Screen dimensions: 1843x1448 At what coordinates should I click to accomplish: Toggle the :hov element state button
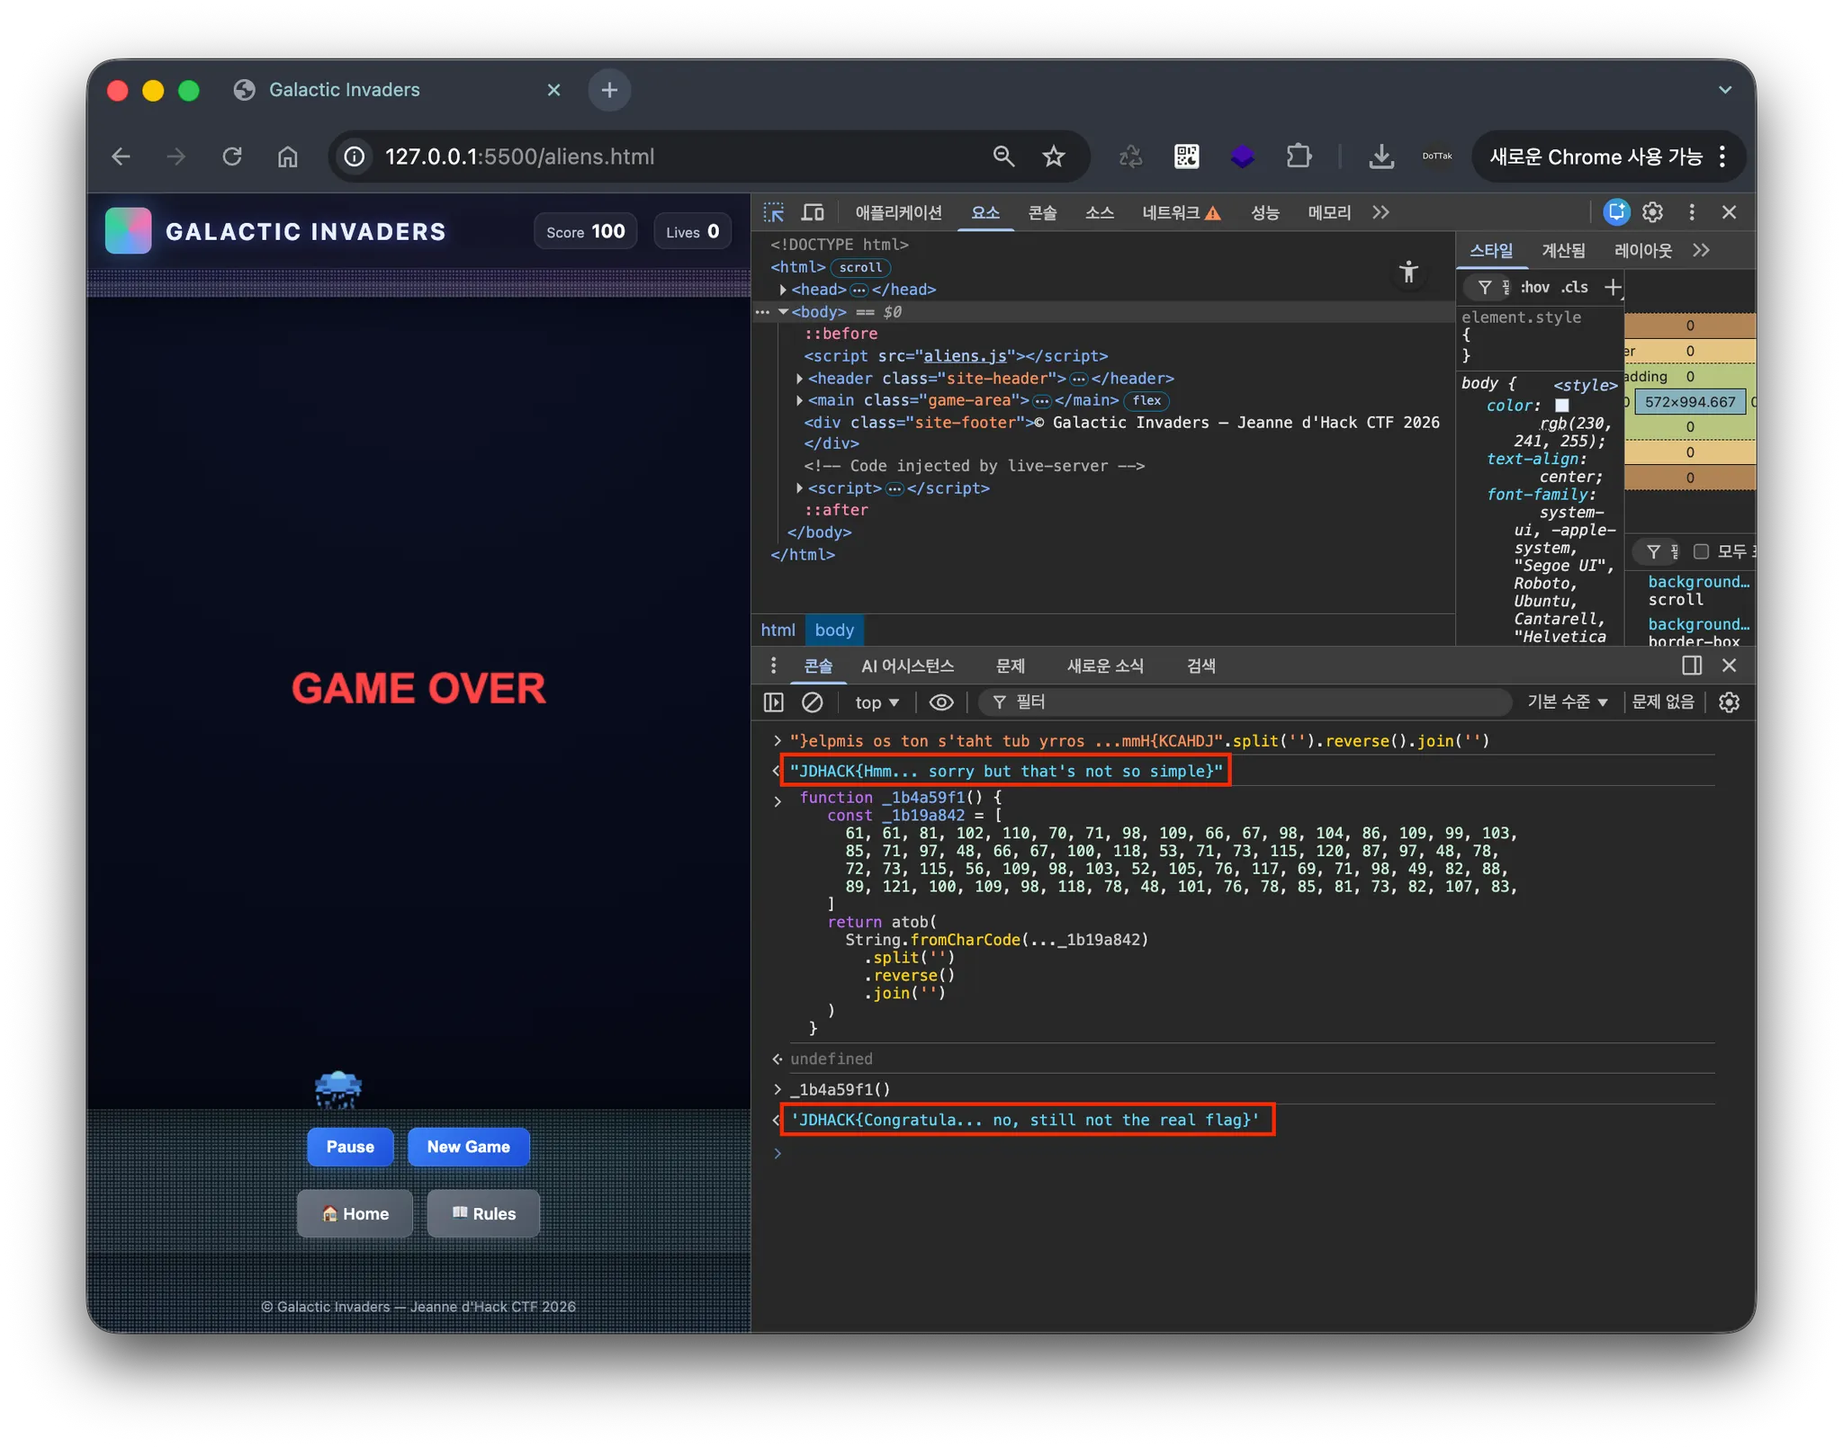pyautogui.click(x=1534, y=287)
